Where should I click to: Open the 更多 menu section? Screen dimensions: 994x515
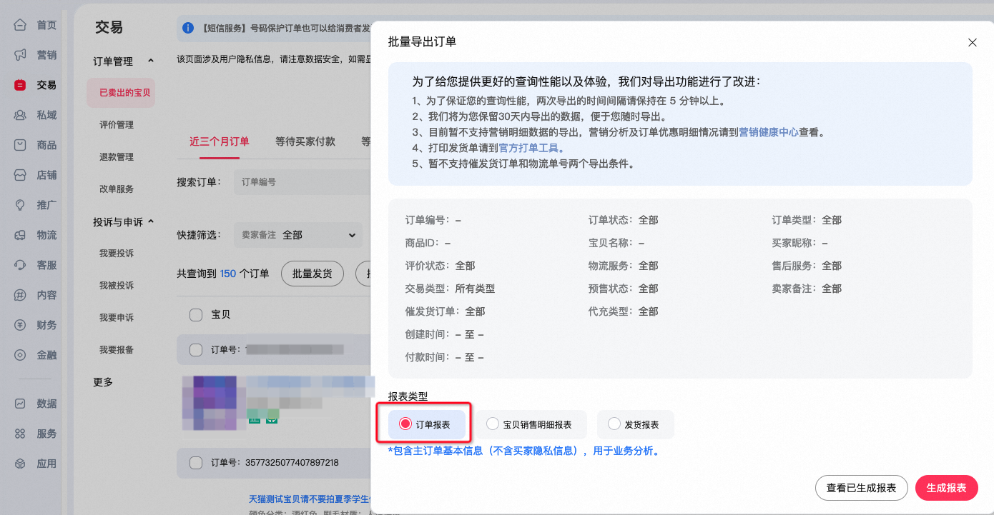pos(103,382)
